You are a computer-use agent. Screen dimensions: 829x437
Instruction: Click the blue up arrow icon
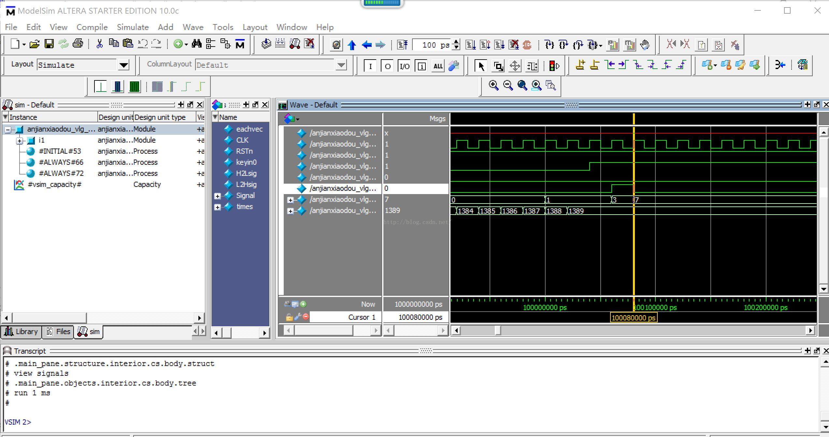coord(352,45)
